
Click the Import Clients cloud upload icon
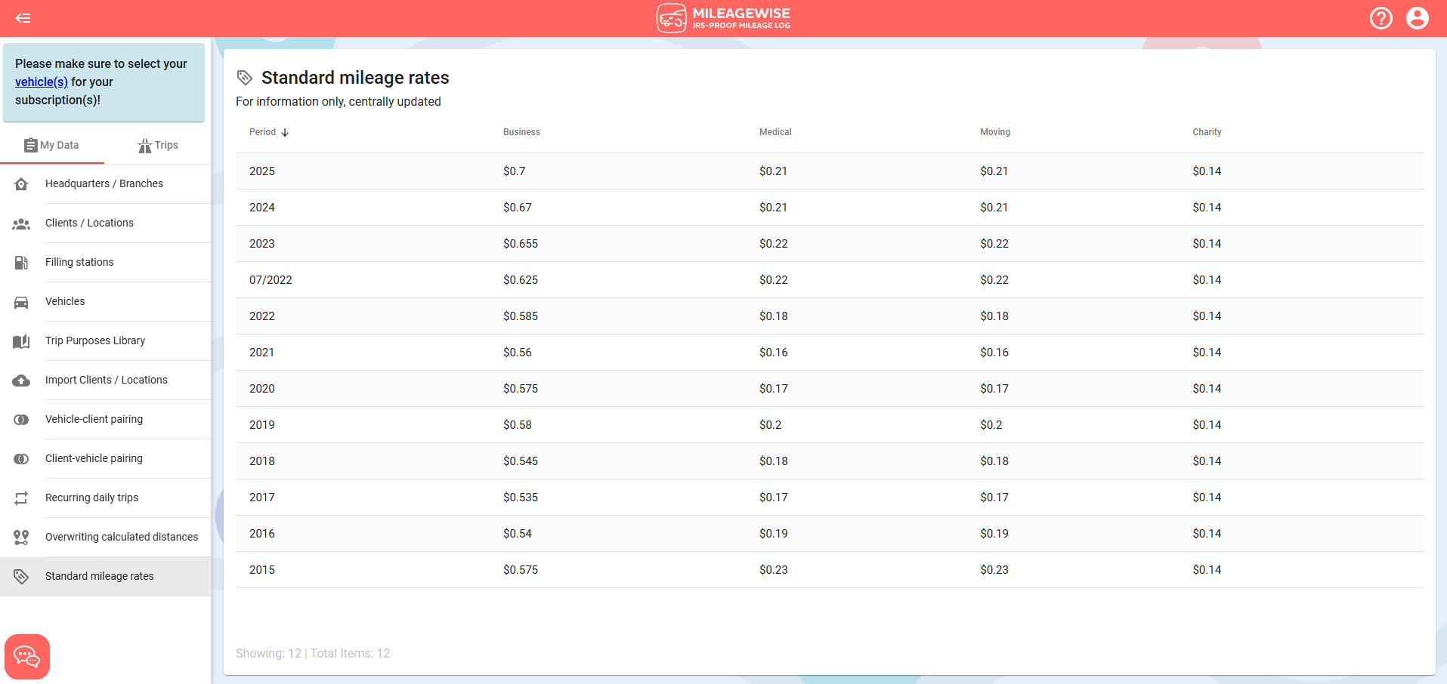[x=21, y=381]
